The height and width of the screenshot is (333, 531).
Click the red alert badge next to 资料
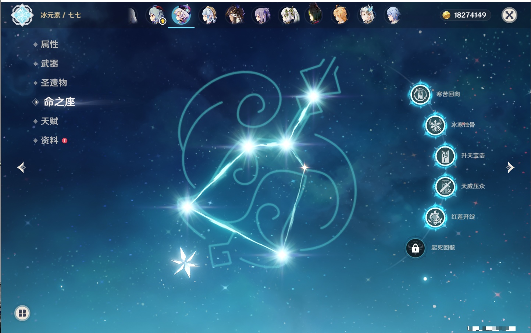[x=65, y=141]
